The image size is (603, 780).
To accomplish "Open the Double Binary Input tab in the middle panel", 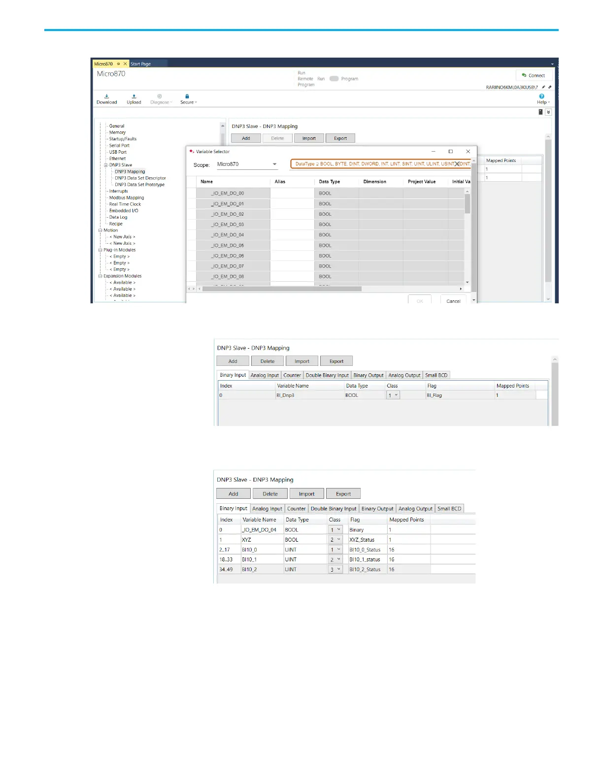I will (x=327, y=375).
